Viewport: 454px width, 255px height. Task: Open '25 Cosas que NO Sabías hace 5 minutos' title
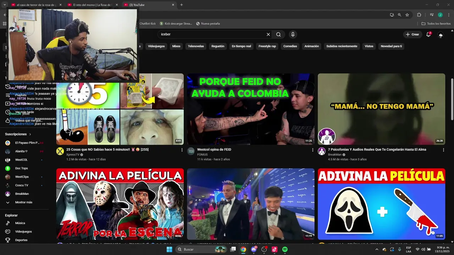click(107, 149)
